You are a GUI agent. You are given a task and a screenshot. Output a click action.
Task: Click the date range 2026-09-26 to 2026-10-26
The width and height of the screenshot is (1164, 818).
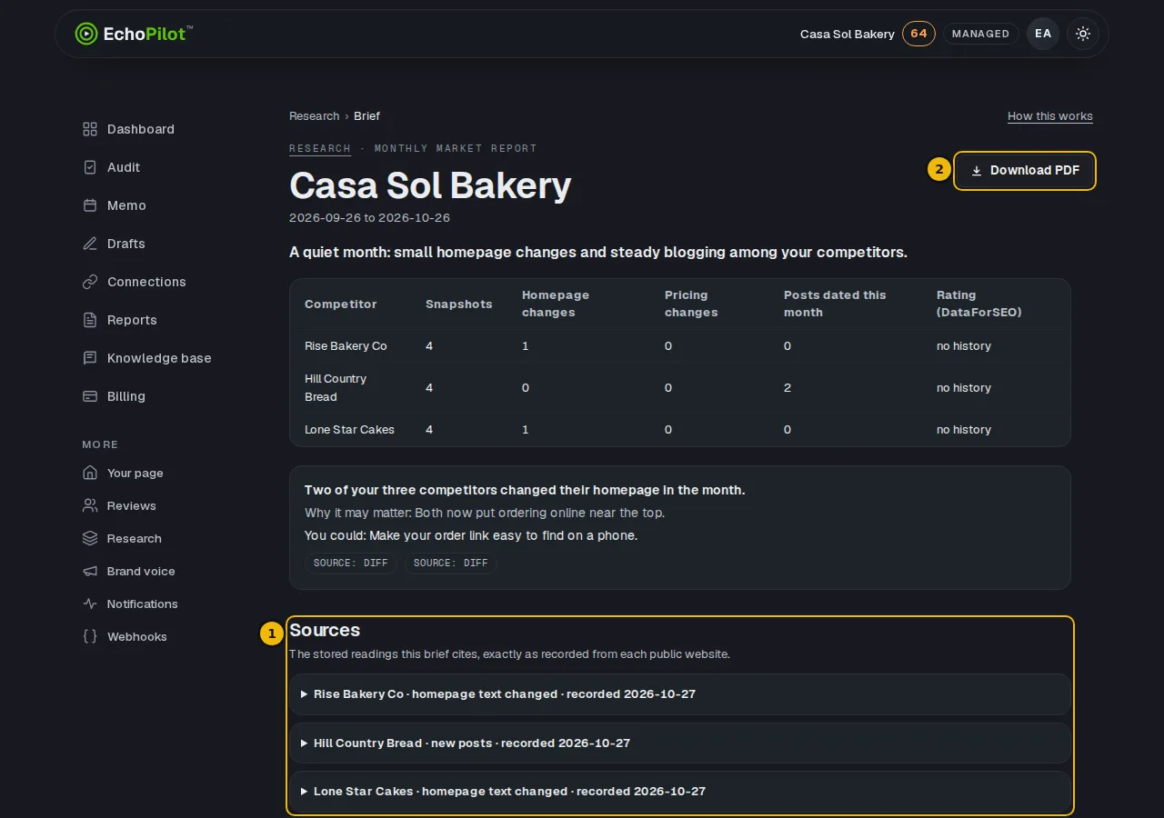[369, 218]
